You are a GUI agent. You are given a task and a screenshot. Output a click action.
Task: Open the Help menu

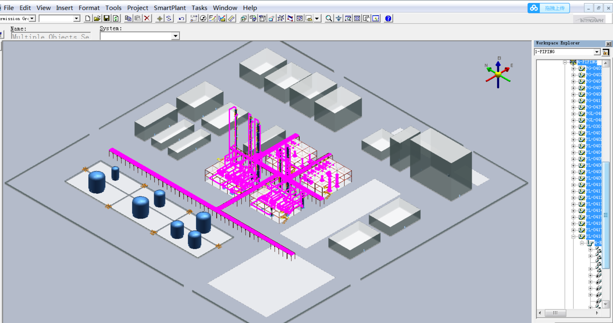250,8
